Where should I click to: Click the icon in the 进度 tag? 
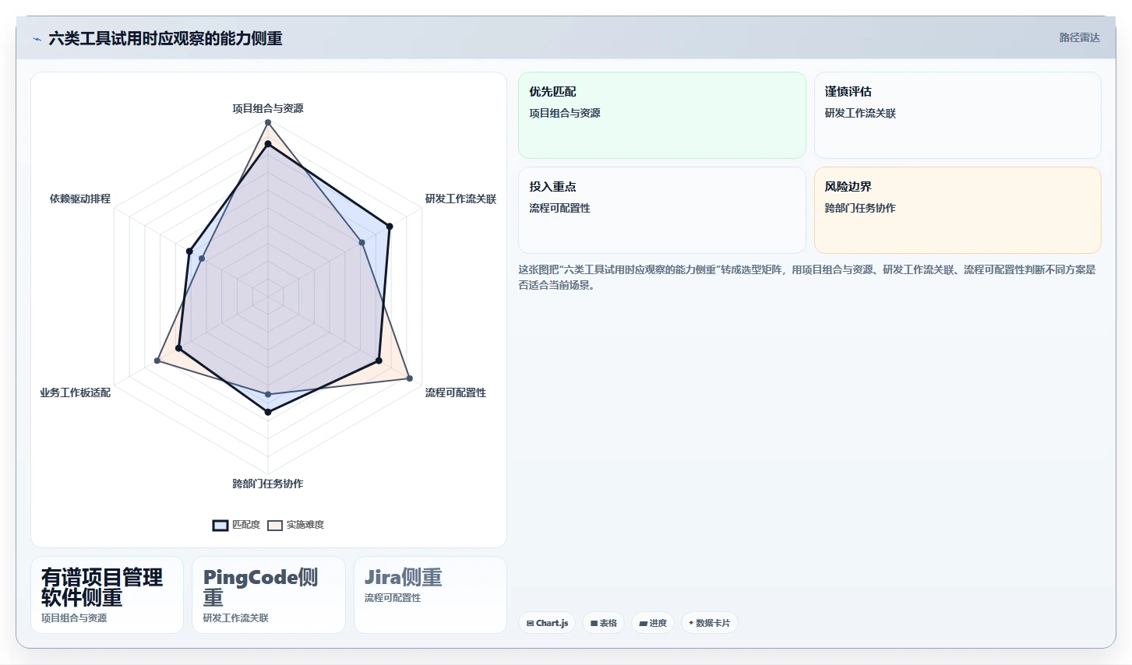[643, 623]
